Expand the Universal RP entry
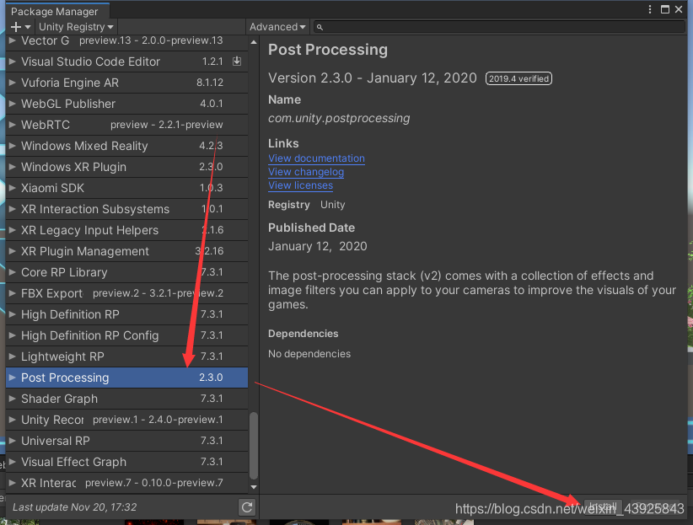The width and height of the screenshot is (693, 525). tap(11, 441)
